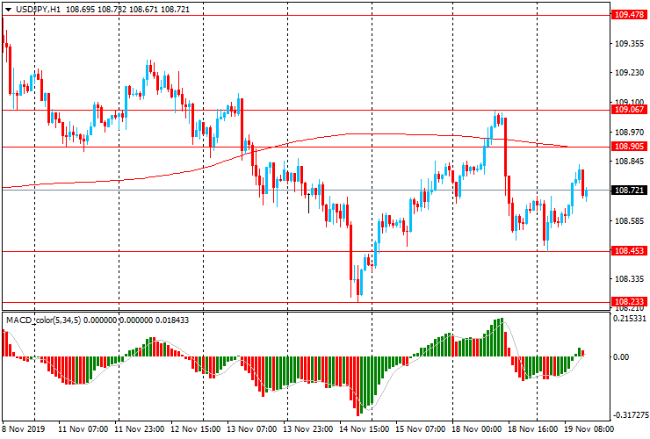
Task: Click the MACD zero level label 0.00
Action: pyautogui.click(x=621, y=357)
